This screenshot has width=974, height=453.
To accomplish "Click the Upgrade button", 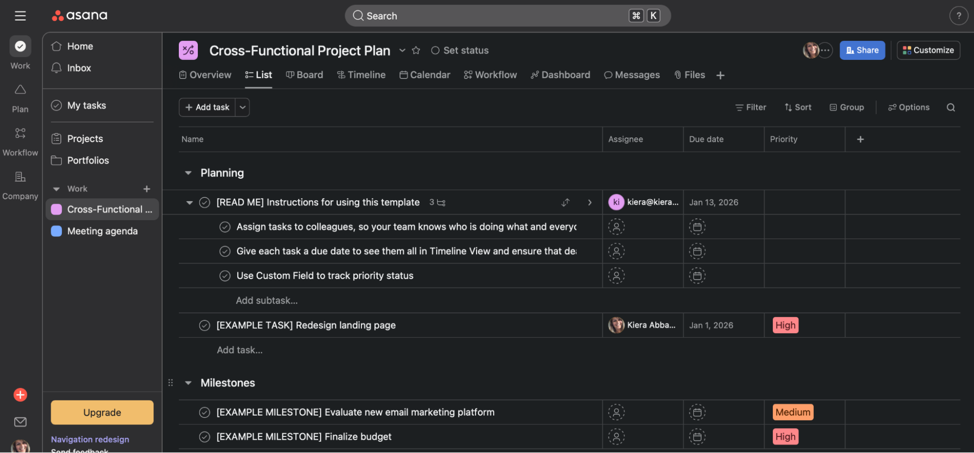I will [x=101, y=412].
